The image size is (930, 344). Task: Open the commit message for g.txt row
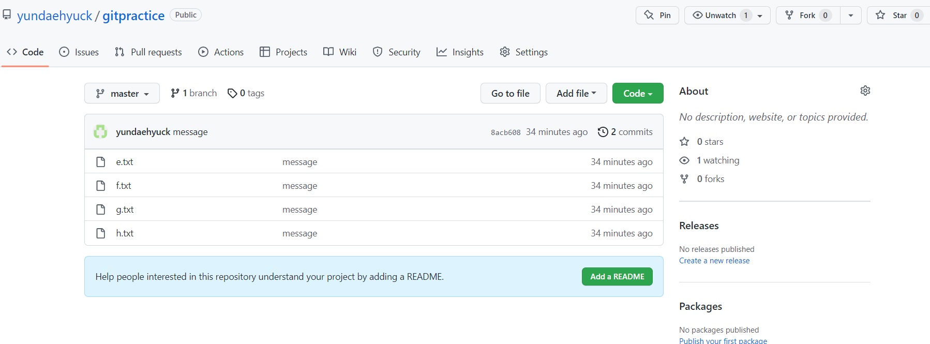tap(300, 210)
